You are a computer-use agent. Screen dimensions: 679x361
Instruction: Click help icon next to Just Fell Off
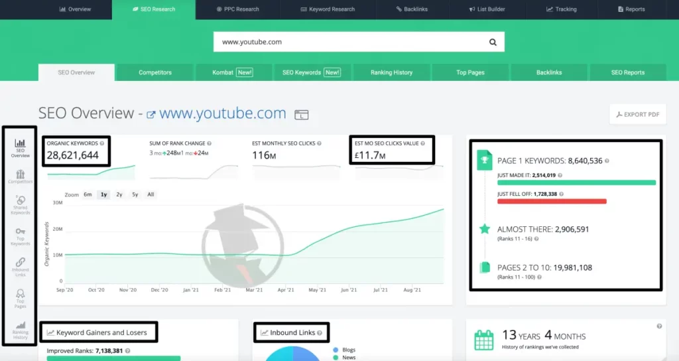pos(561,194)
